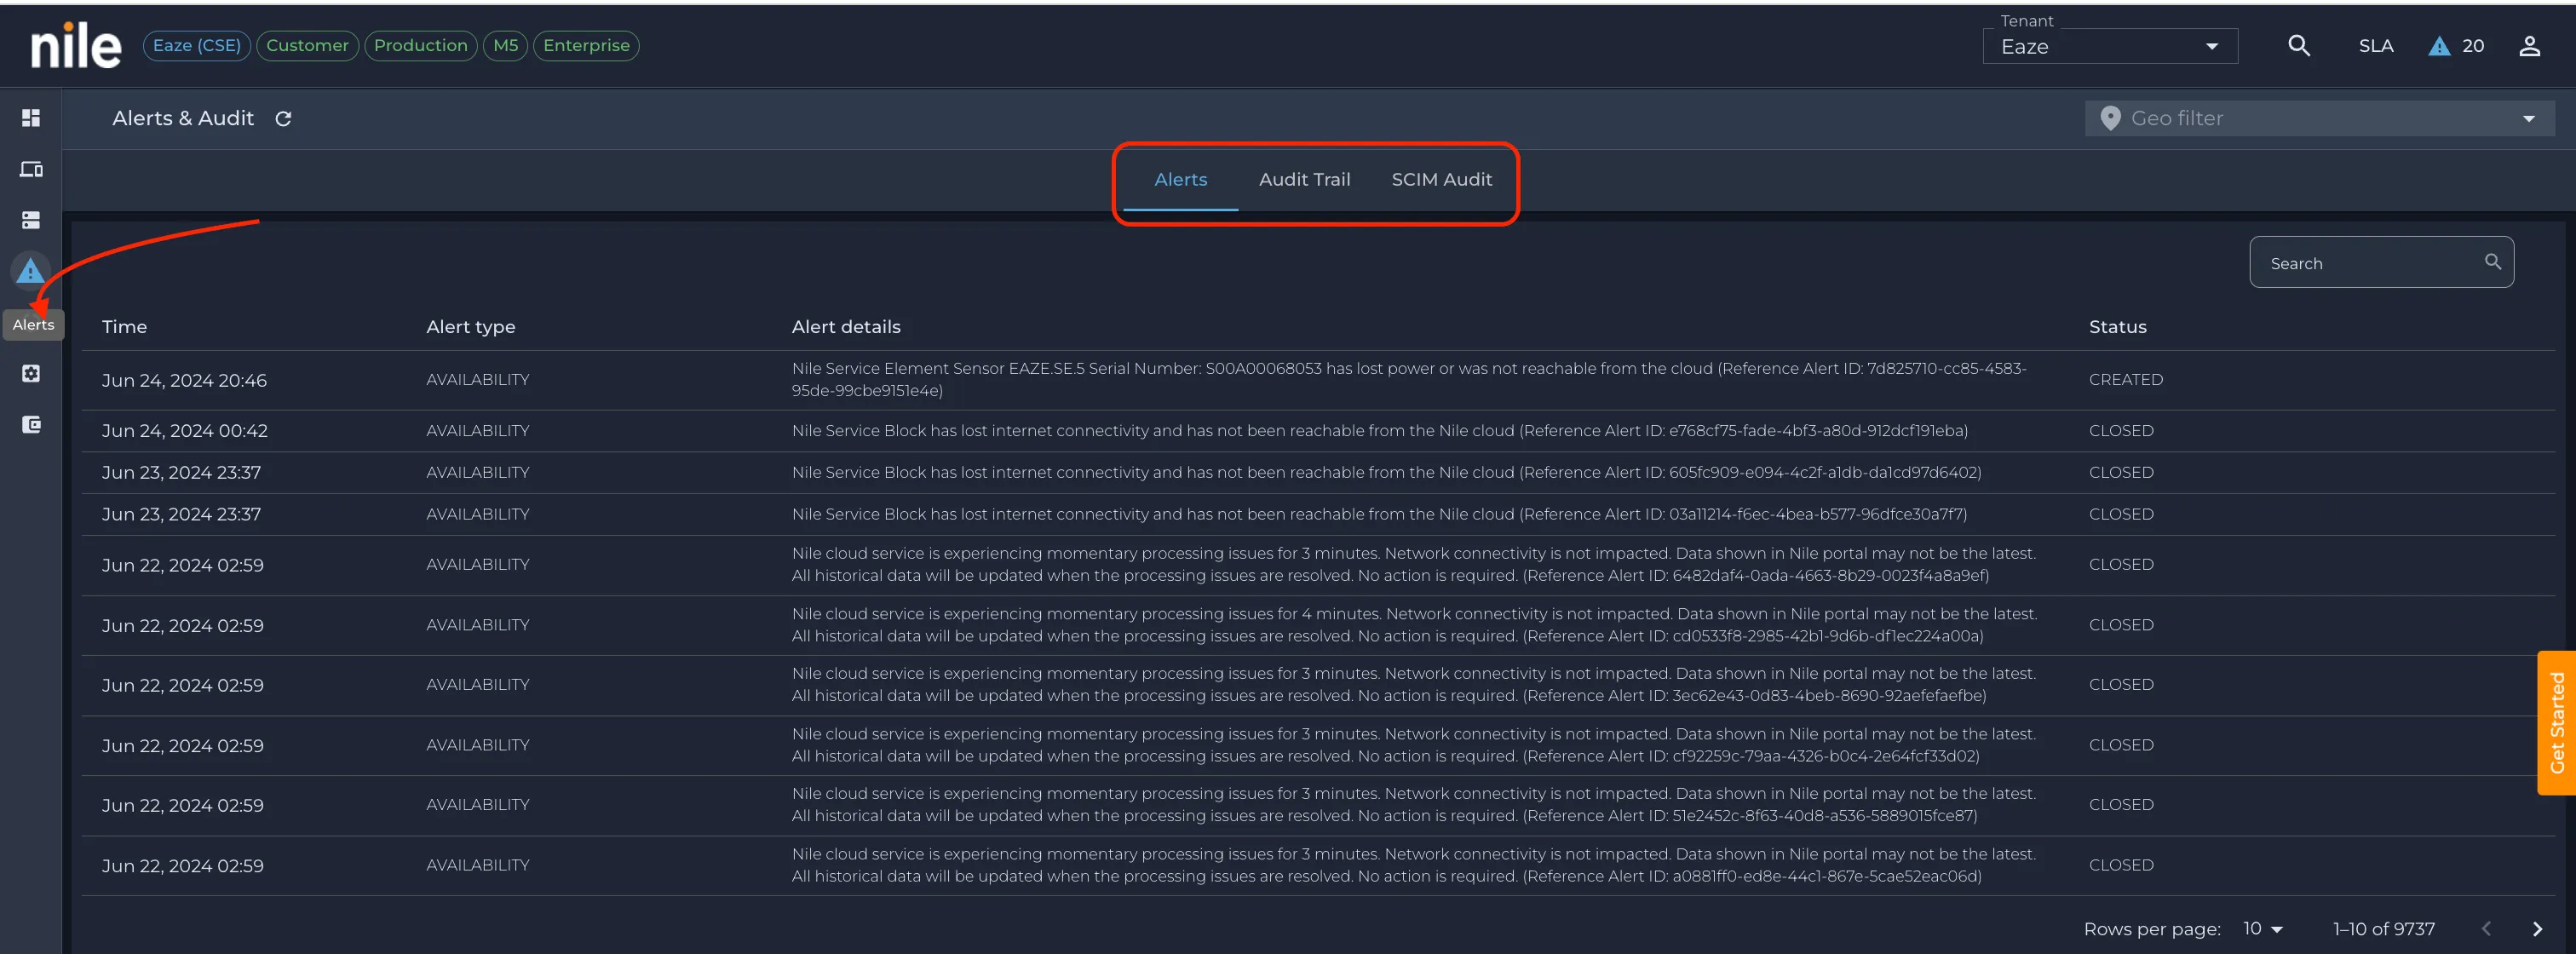
Task: Click the magnifier inside the Search field
Action: click(2492, 262)
